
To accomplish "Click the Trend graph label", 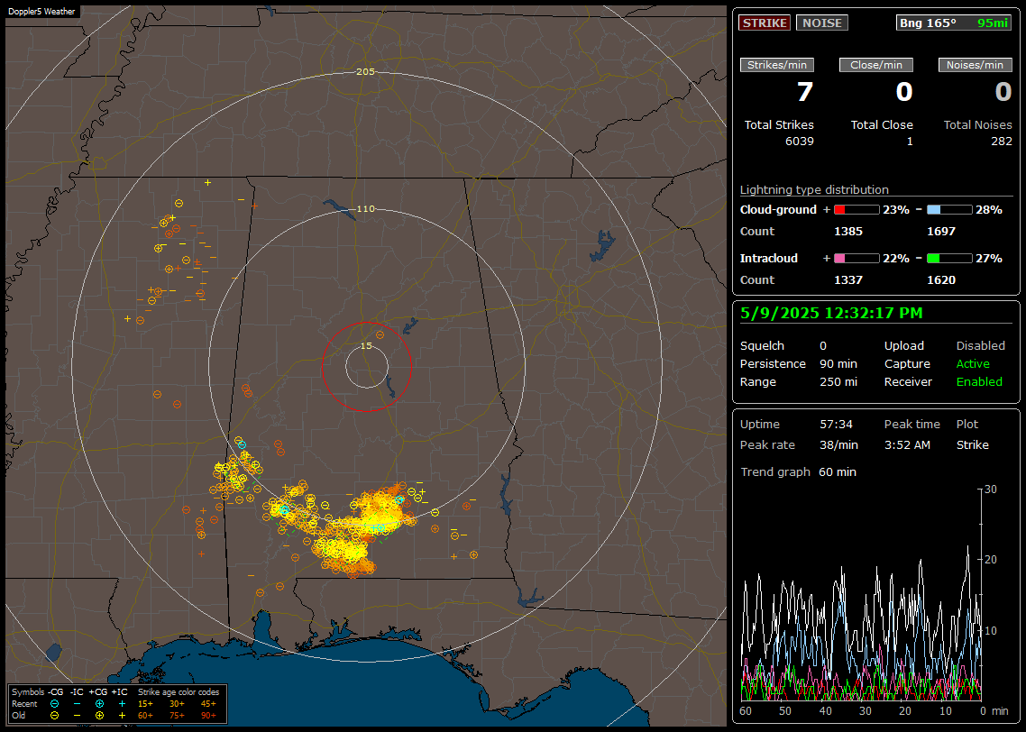I will coord(775,471).
